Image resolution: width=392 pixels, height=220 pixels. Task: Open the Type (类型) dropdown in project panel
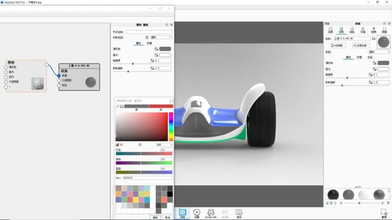[x=379, y=52]
